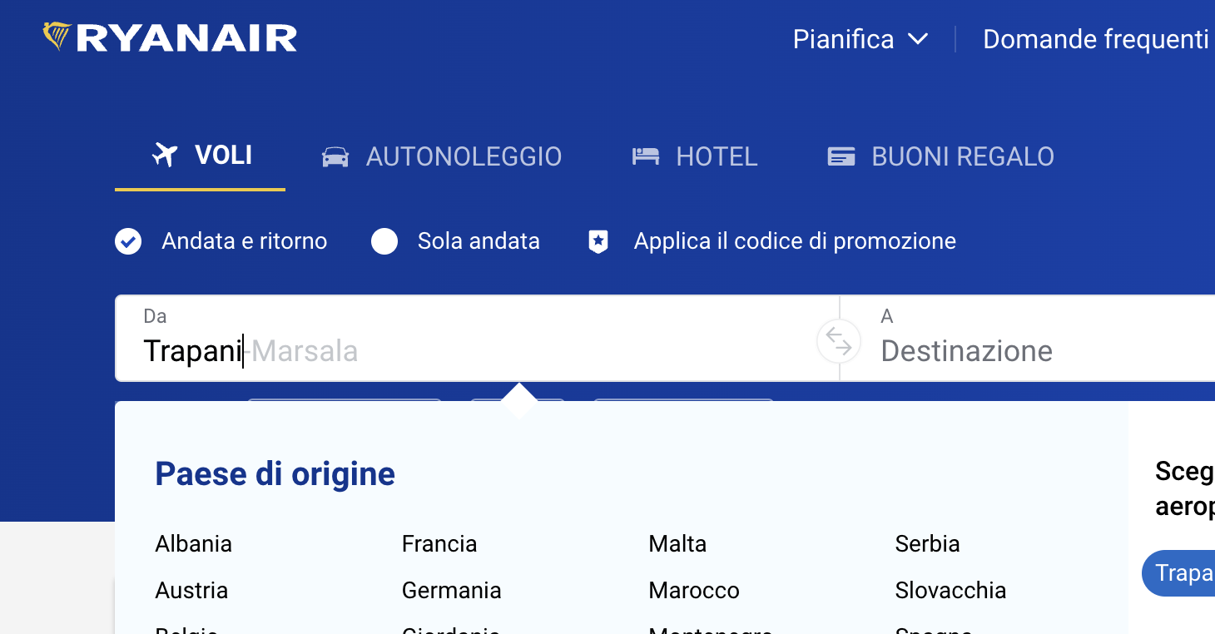
Task: Enable Applica il codice di promozione
Action: coord(794,240)
